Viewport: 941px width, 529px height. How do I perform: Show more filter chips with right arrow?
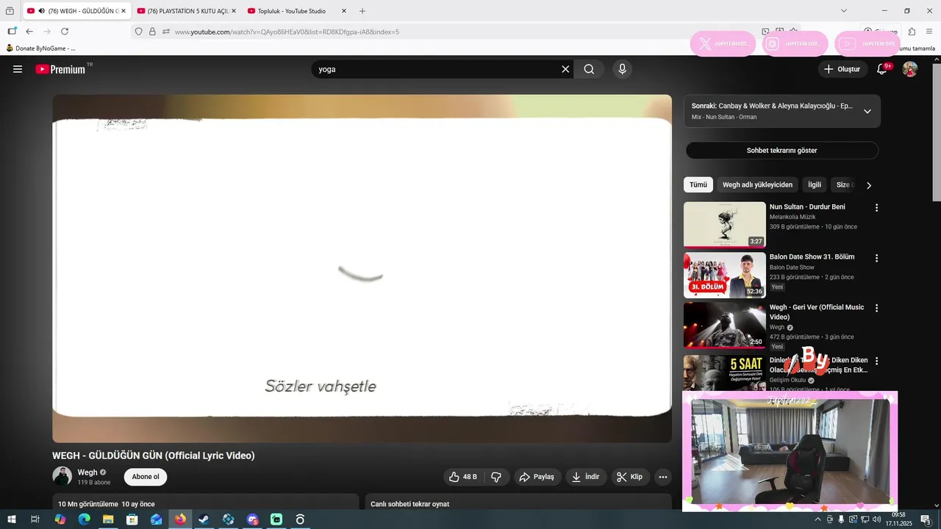[869, 185]
